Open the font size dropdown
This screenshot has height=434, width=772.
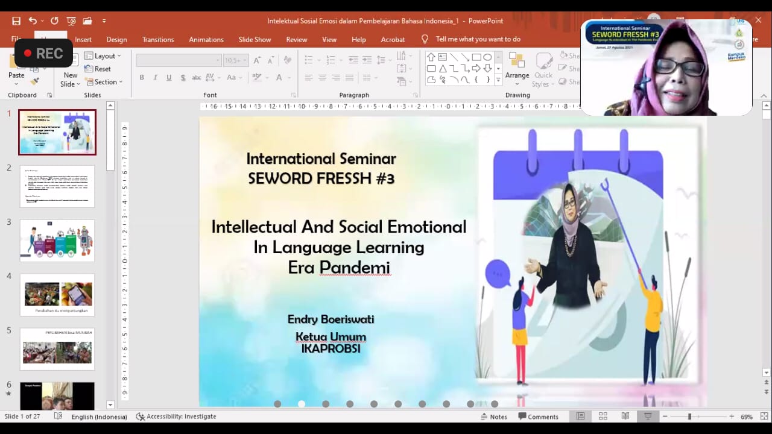coord(244,60)
